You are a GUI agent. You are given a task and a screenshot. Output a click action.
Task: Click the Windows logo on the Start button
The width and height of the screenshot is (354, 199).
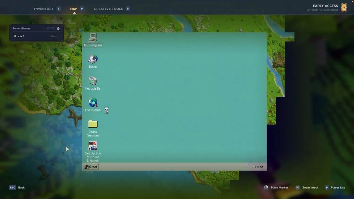coord(86,167)
